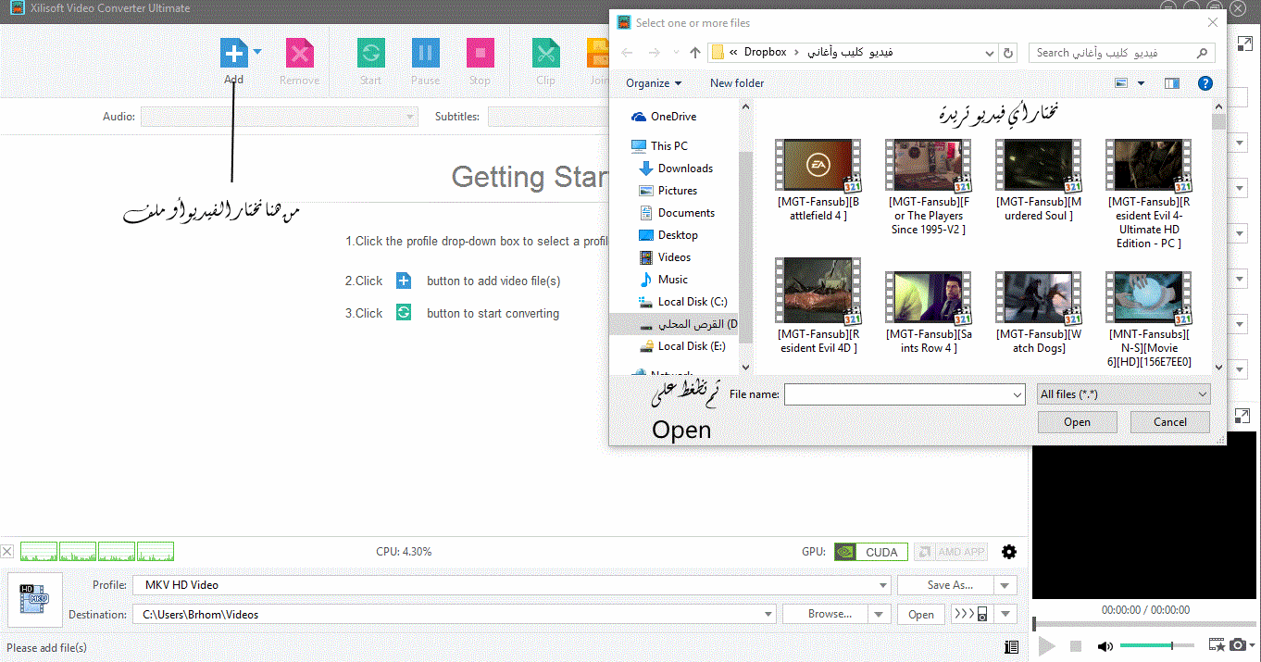Click the Cancel button in file dialog

[1169, 422]
